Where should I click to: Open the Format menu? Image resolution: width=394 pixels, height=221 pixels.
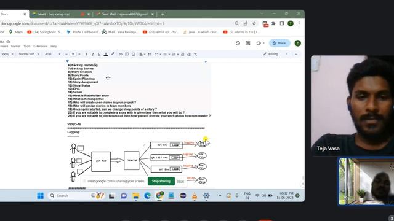(15, 47)
